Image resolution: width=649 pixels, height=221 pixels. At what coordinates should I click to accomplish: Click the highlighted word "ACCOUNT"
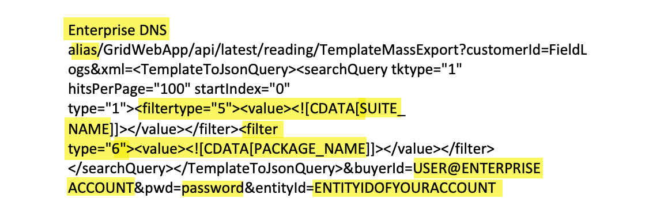click(101, 188)
